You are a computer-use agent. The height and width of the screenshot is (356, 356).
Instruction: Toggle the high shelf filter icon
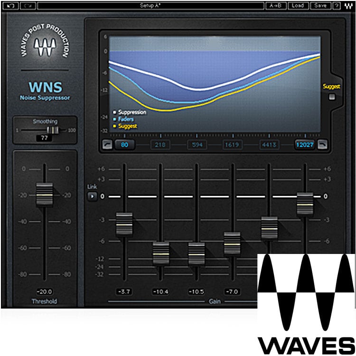click(322, 144)
